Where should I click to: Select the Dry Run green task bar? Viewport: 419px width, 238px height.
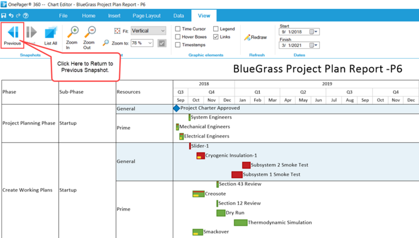pyautogui.click(x=220, y=213)
